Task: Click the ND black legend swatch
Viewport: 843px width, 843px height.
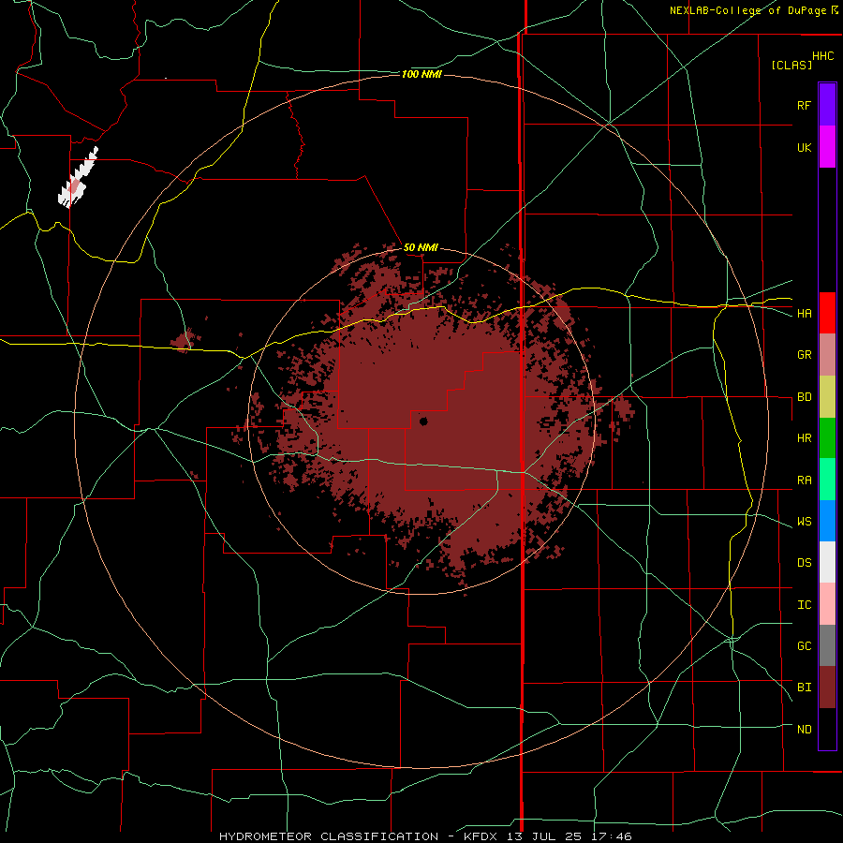Action: coord(827,729)
